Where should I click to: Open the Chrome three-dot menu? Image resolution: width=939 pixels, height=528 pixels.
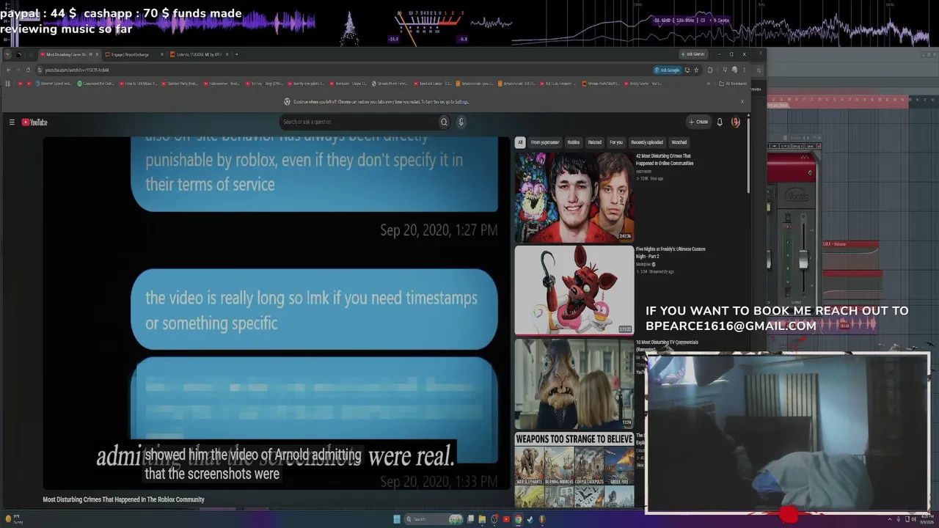point(744,70)
